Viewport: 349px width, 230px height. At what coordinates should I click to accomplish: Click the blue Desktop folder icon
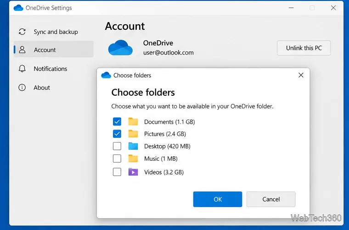[x=133, y=146]
